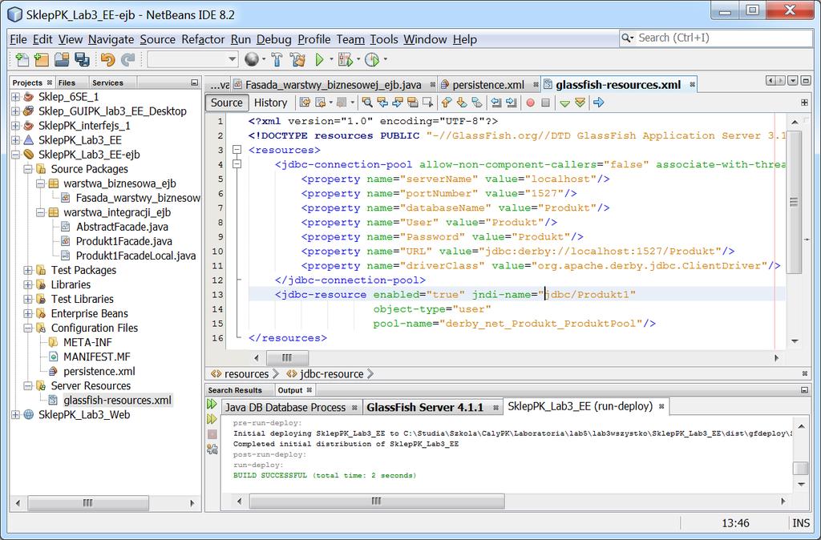Show the opened documents list dropdown

[x=793, y=81]
